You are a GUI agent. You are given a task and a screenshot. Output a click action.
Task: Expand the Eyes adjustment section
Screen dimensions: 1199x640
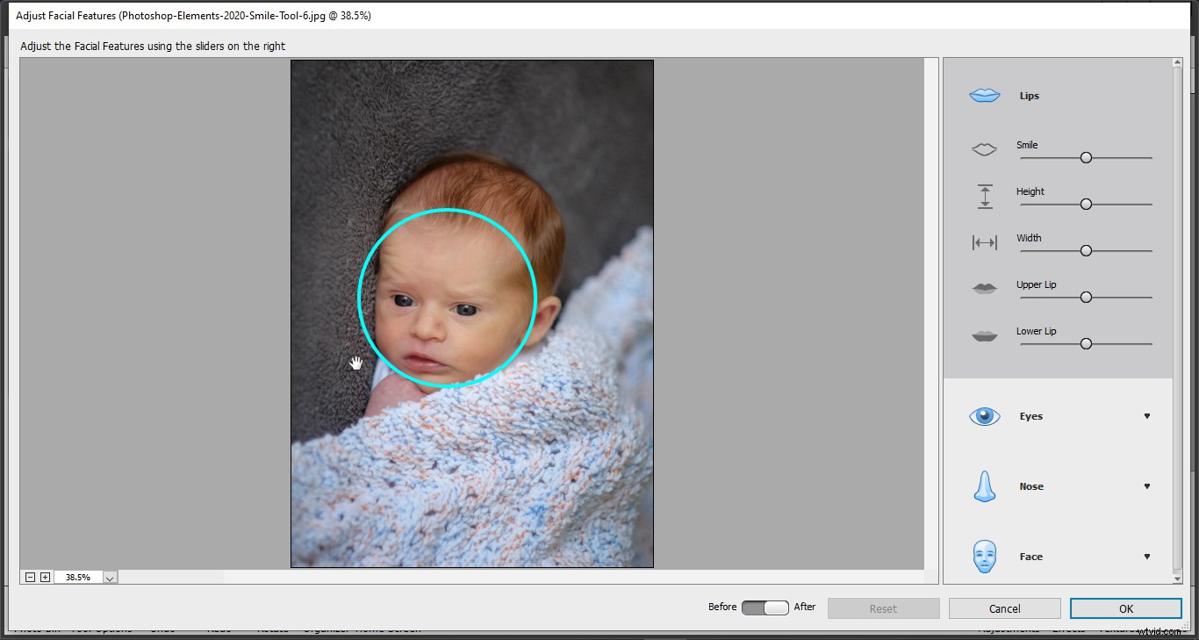tap(1147, 416)
